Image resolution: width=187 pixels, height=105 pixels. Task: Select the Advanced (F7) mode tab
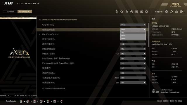click(25, 12)
